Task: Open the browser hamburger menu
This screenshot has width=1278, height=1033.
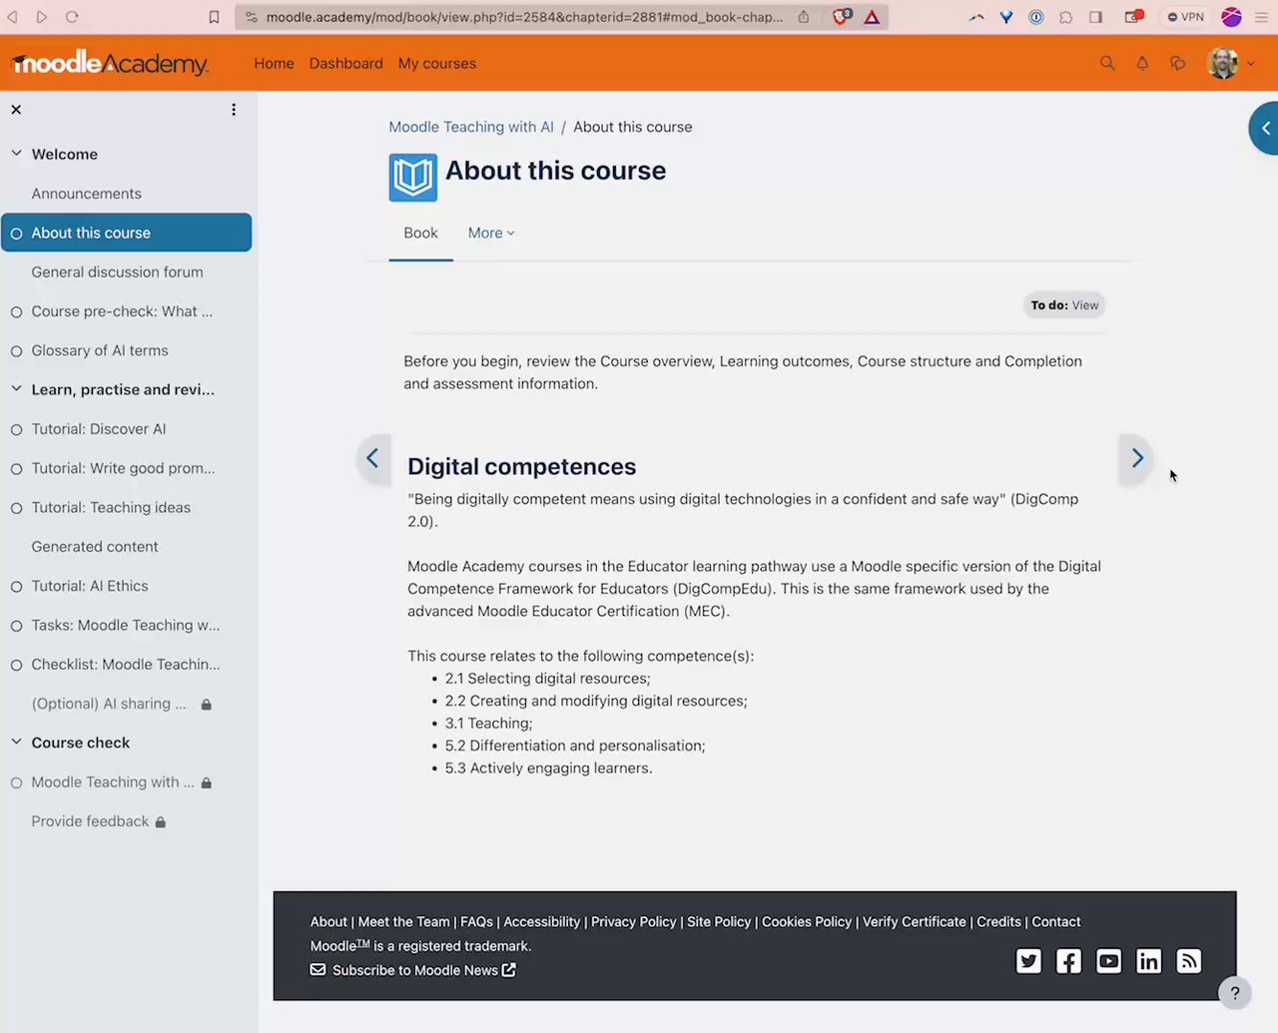Action: 1261,17
